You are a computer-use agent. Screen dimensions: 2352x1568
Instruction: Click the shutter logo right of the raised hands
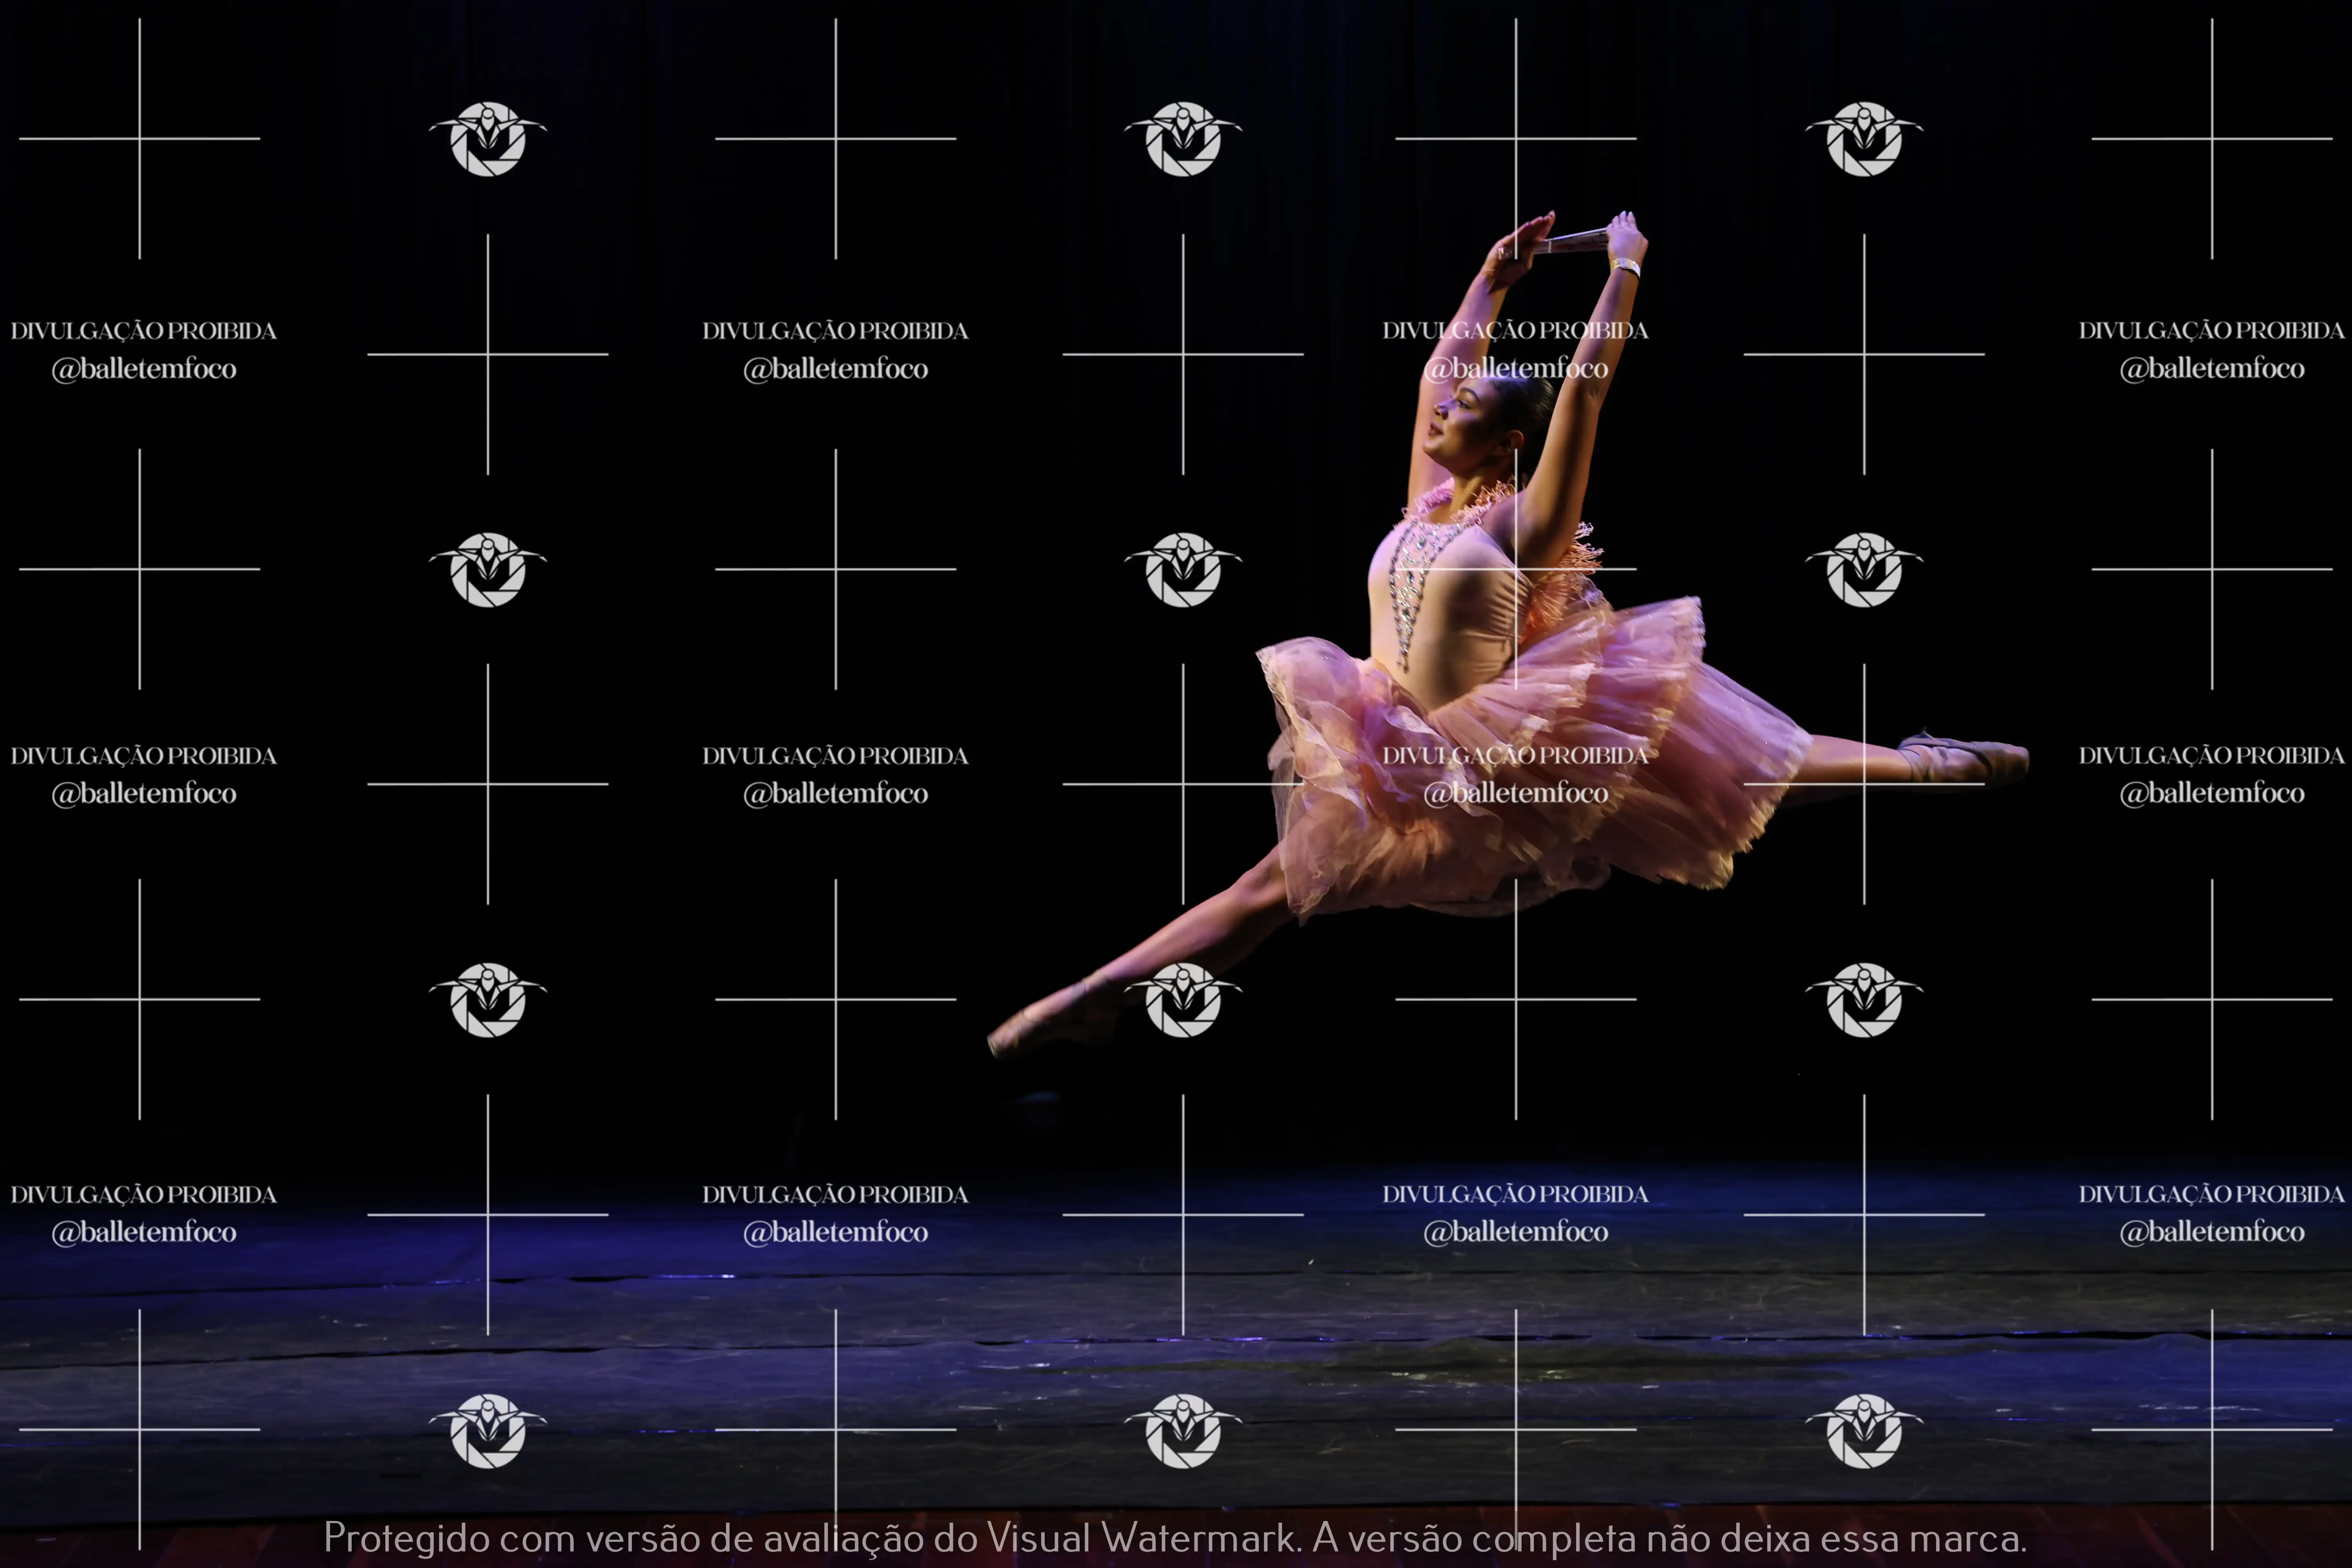click(1864, 139)
